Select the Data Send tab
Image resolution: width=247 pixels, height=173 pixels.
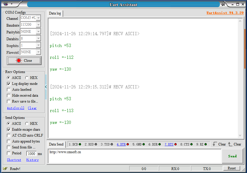[56, 144]
